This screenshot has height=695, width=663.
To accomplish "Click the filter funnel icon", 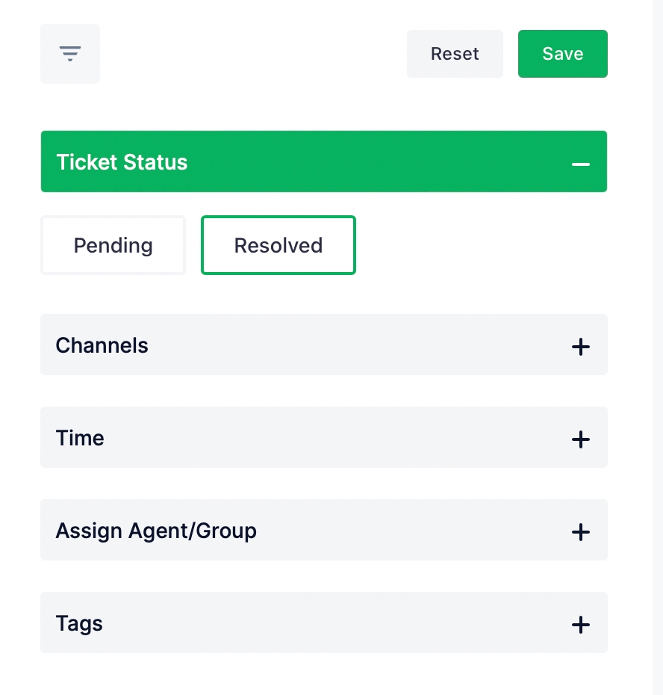I will (70, 54).
